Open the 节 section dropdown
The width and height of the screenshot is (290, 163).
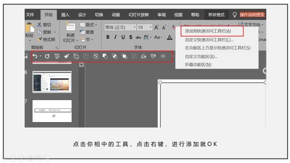(x=87, y=40)
